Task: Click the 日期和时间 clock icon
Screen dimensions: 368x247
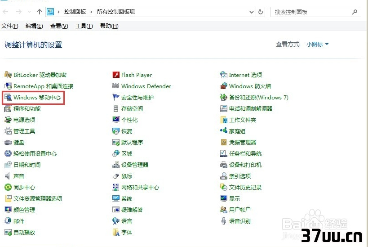Action: click(8, 165)
